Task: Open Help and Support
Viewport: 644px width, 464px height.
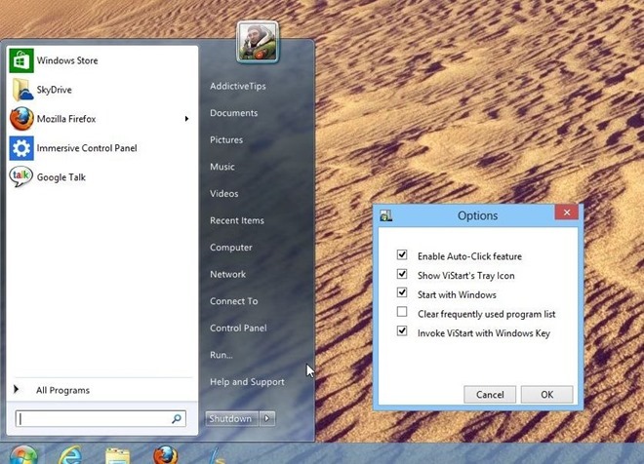Action: point(247,382)
